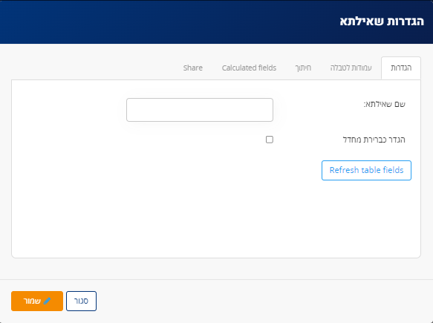Set query as default via checkbox

270,140
